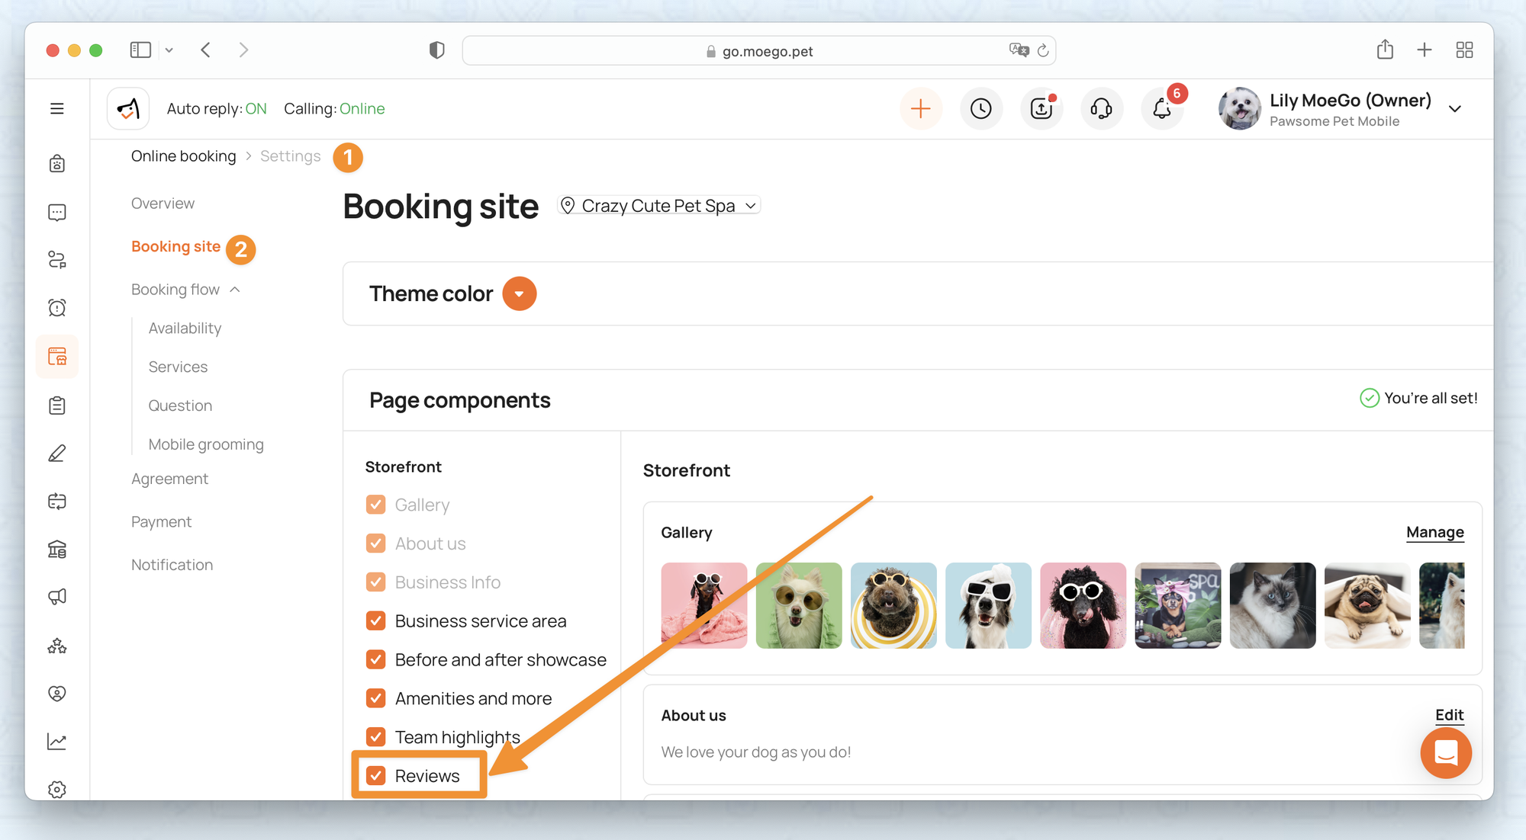Open Availability under Booking flow
Image resolution: width=1526 pixels, height=840 pixels.
[185, 329]
